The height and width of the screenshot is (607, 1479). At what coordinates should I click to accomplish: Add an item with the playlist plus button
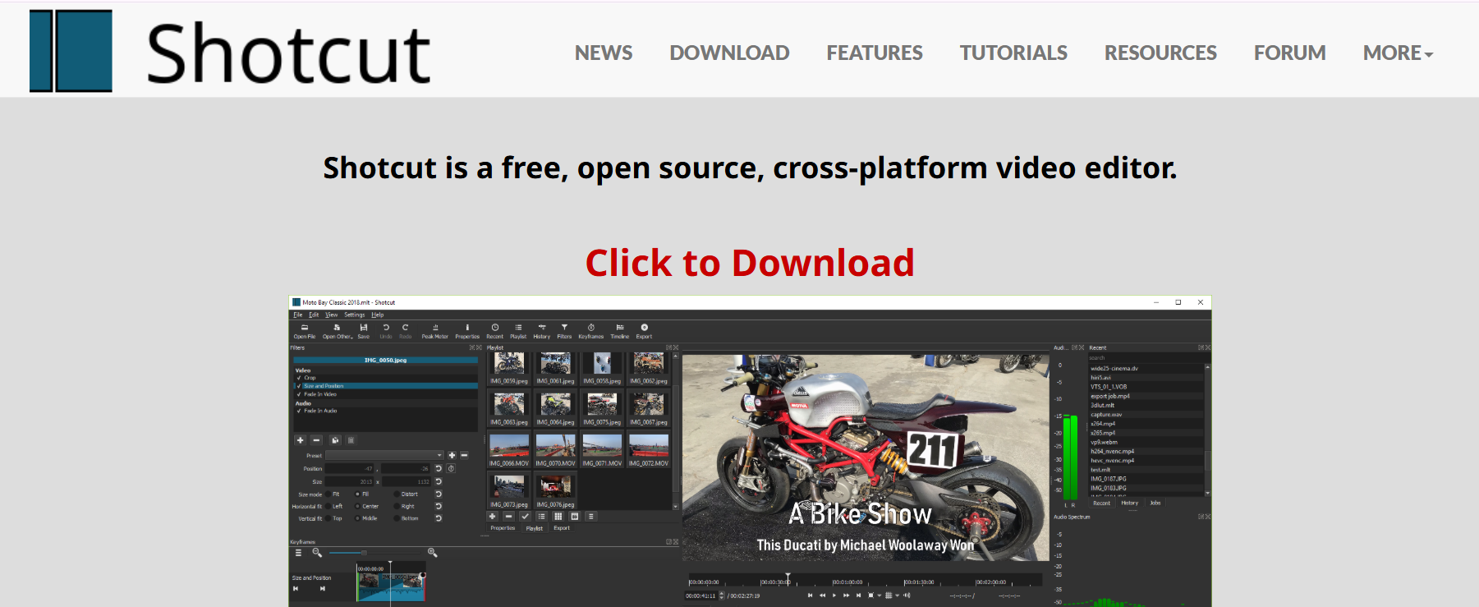point(493,517)
